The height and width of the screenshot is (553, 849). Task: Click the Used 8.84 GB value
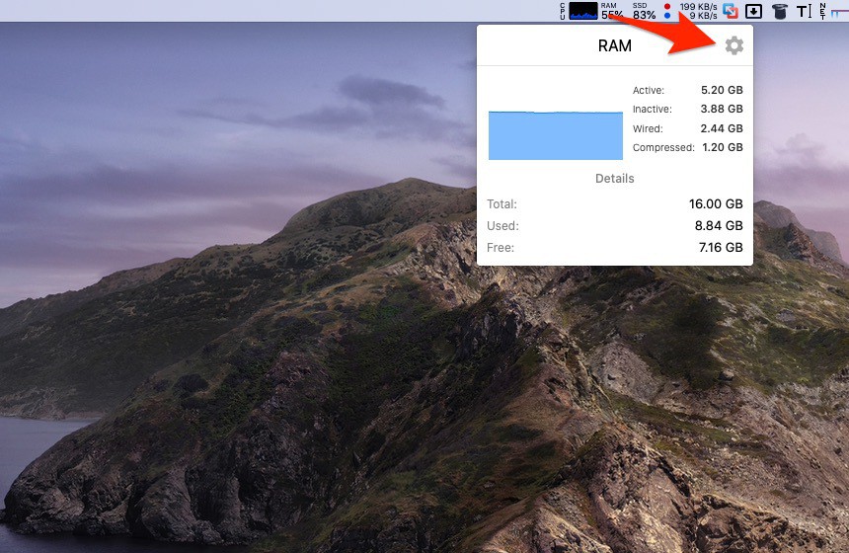coord(719,226)
